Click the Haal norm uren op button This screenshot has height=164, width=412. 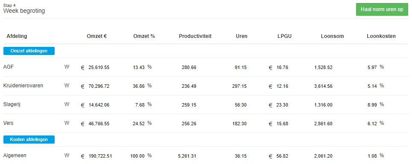[382, 9]
